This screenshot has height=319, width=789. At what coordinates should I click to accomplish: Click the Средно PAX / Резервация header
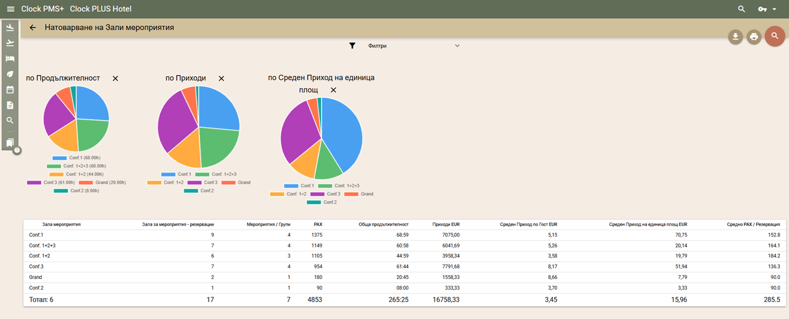point(753,224)
